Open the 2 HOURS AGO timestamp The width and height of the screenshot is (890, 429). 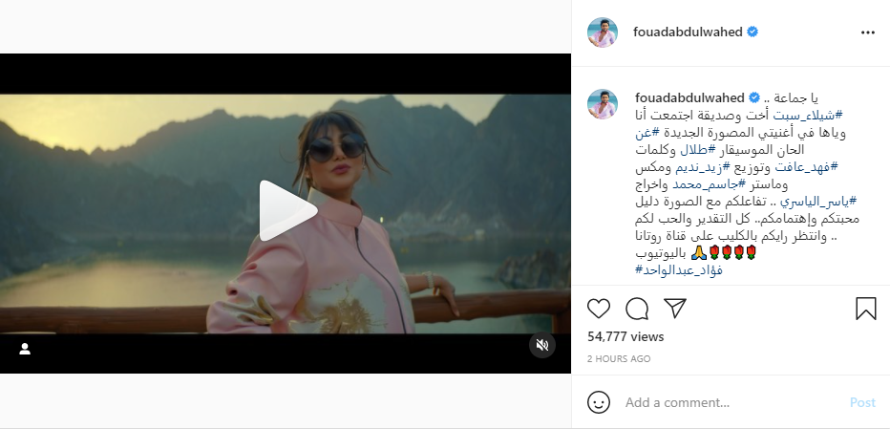619,359
